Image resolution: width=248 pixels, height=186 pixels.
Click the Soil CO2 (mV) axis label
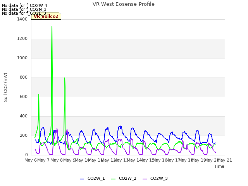(5, 87)
